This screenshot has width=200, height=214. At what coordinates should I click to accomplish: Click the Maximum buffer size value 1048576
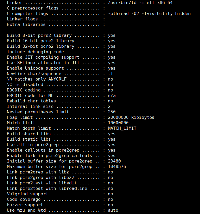[x=117, y=167]
